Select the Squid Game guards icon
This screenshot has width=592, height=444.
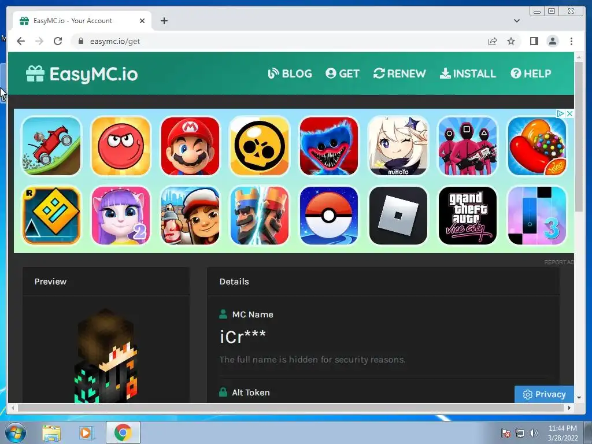pyautogui.click(x=468, y=146)
